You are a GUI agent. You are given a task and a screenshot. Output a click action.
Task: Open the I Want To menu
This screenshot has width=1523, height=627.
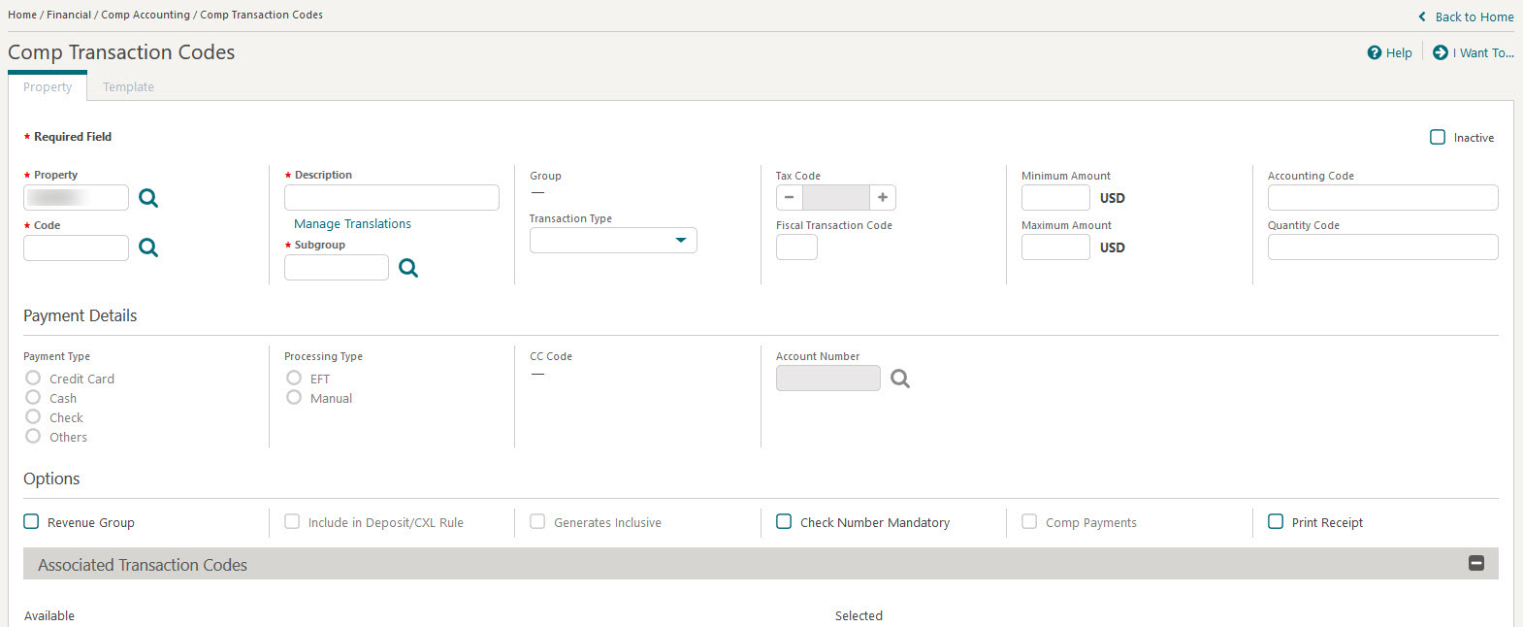point(1483,53)
